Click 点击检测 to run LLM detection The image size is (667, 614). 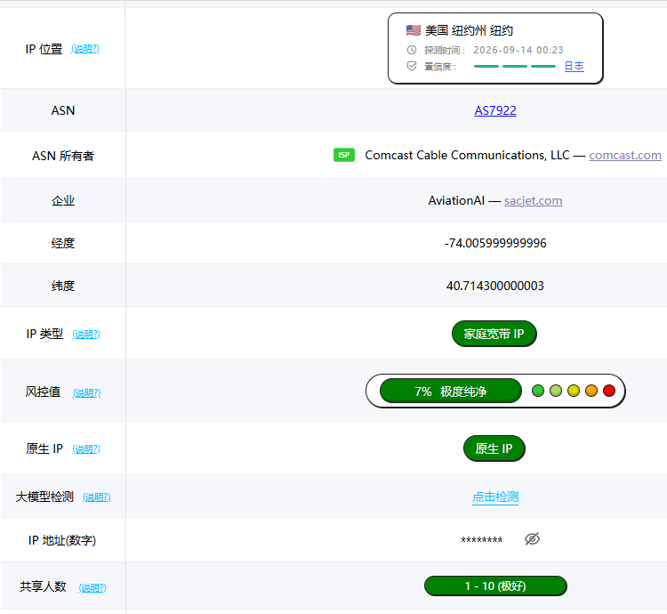pyautogui.click(x=495, y=497)
